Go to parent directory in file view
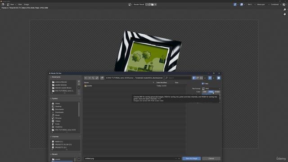 pos(93,78)
